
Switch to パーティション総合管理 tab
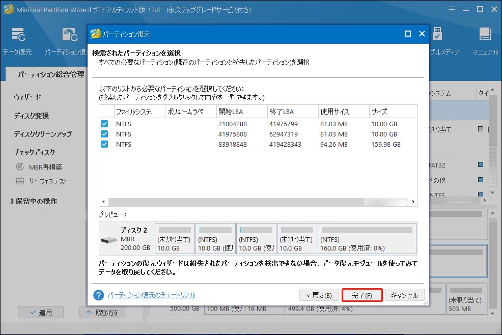pyautogui.click(x=51, y=75)
